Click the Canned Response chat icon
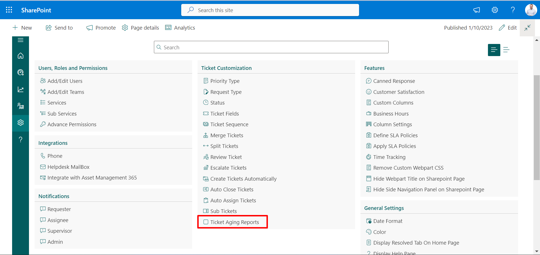This screenshot has height=255, width=540. tap(369, 81)
